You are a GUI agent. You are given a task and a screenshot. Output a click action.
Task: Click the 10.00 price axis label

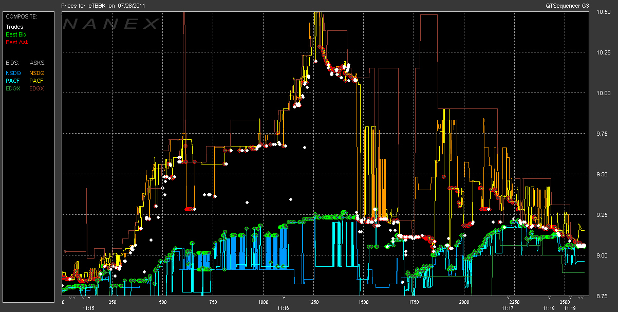tap(603, 93)
